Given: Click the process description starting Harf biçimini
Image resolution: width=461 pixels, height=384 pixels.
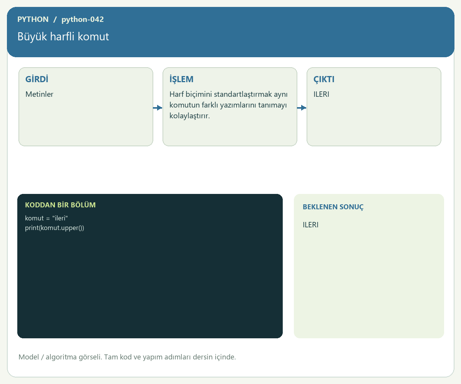Looking at the screenshot, I should click(229, 105).
